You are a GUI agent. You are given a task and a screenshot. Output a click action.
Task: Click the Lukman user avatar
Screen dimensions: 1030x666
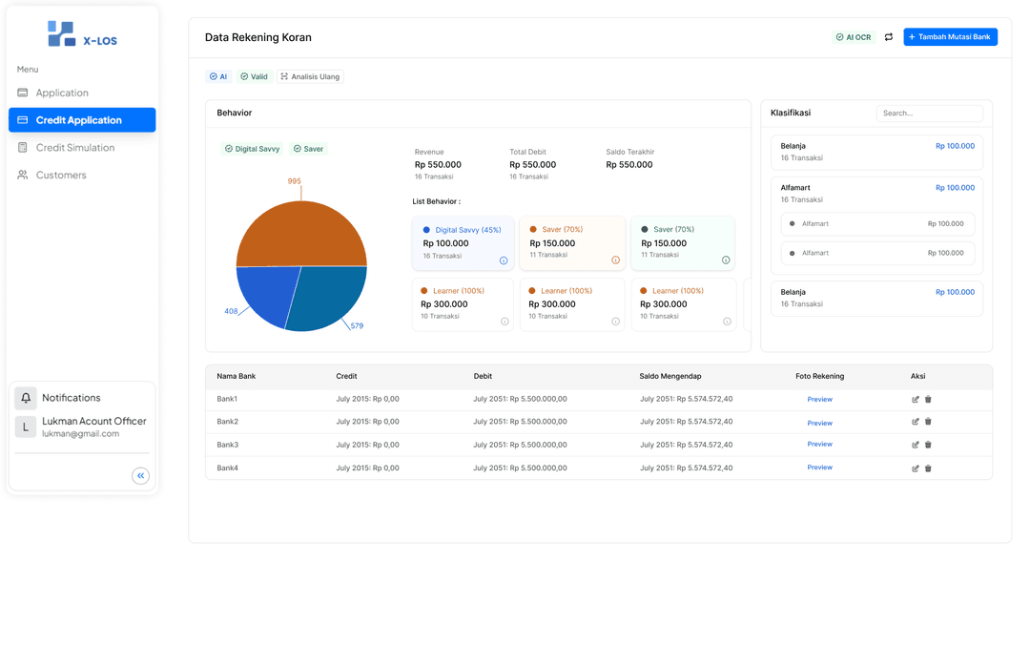coord(26,427)
